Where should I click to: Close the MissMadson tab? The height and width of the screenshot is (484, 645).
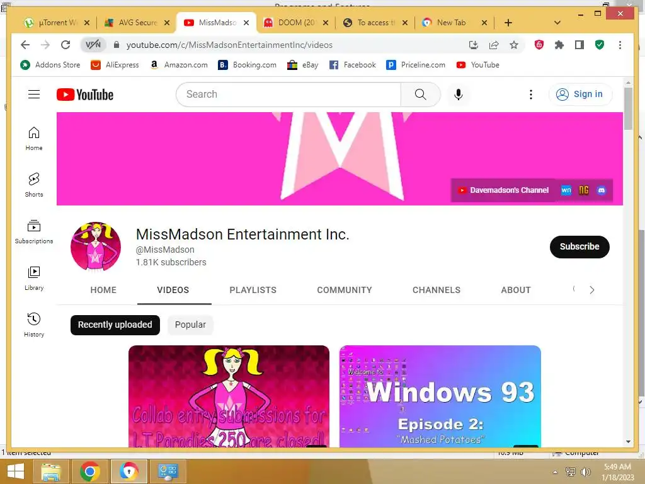pyautogui.click(x=246, y=23)
